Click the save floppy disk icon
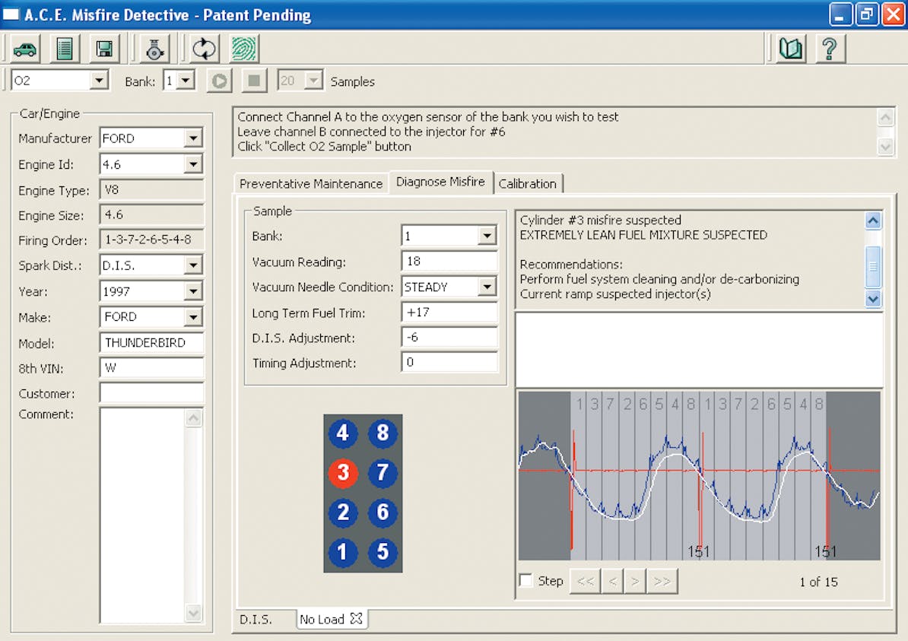The height and width of the screenshot is (641, 908). [x=104, y=48]
